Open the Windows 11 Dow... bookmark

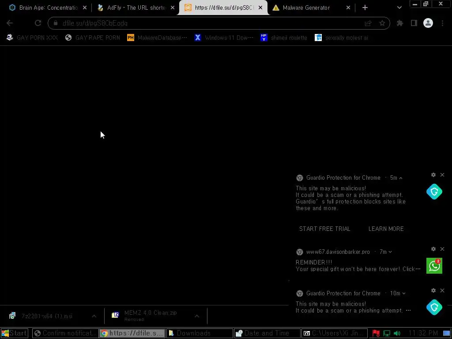224,38
